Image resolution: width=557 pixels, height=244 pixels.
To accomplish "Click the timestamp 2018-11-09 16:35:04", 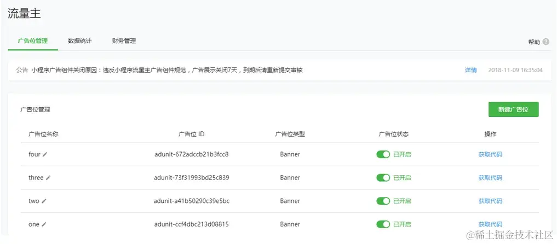I will click(515, 70).
